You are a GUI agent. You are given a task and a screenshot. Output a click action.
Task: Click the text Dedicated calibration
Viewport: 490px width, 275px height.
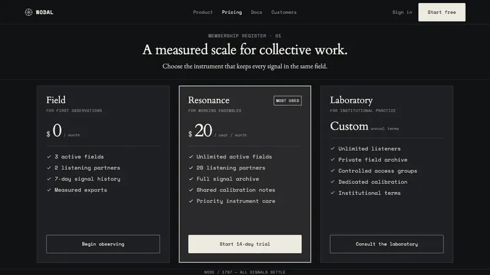(x=373, y=182)
